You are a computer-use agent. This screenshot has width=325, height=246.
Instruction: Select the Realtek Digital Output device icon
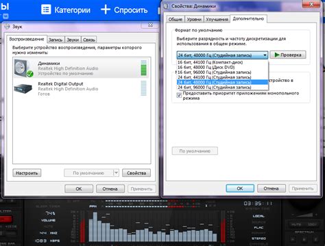(x=23, y=88)
